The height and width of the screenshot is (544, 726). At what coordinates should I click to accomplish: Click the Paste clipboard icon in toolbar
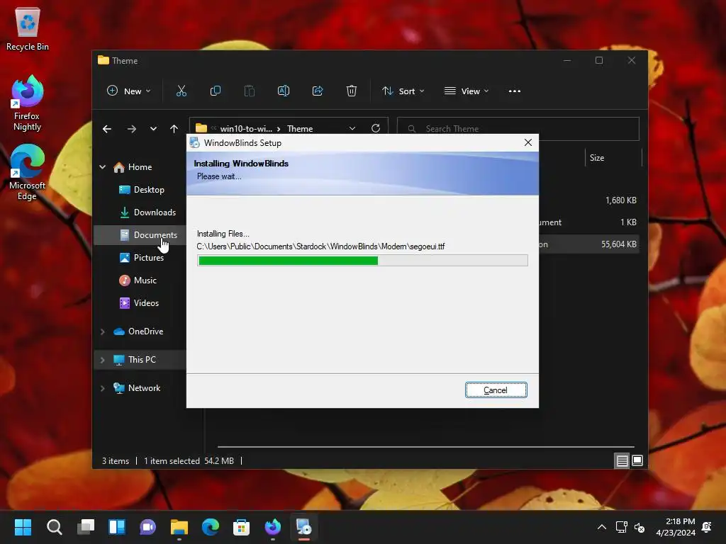point(250,91)
